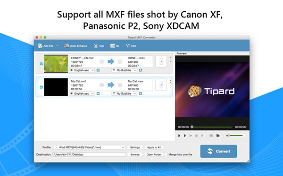This screenshot has width=283, height=176.
Task: Open the 3D settings tool
Action: [x=115, y=46]
